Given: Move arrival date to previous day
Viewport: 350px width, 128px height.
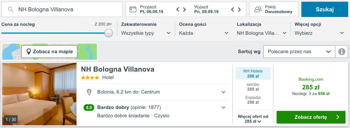Looking at the screenshot, I should click(178, 9).
